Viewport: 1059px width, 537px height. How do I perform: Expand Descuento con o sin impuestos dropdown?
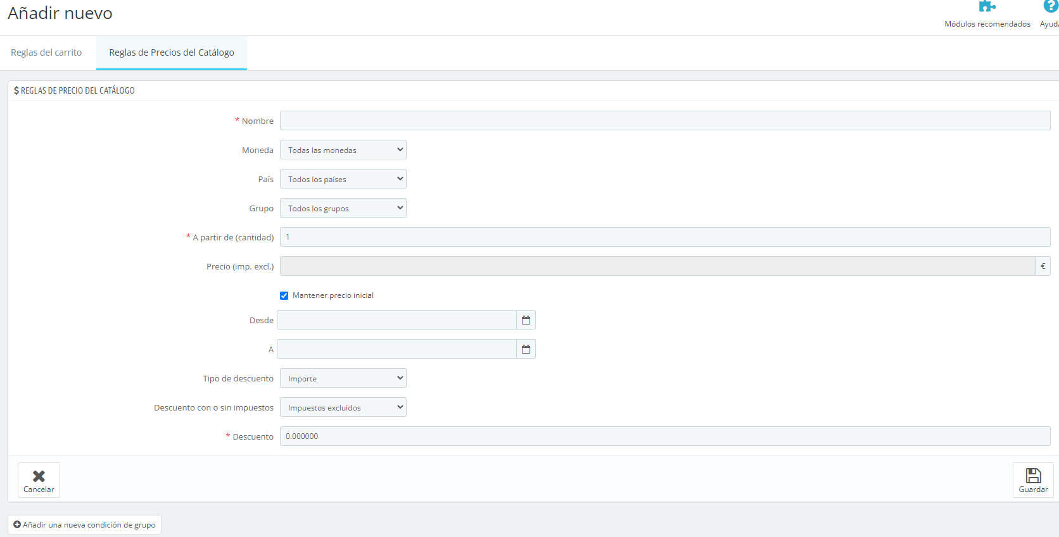pos(343,407)
